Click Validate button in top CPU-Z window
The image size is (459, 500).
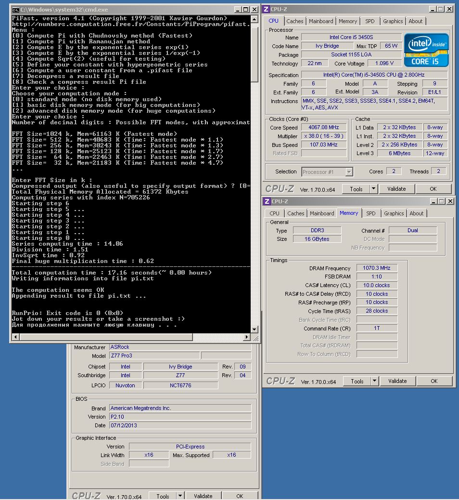396,189
